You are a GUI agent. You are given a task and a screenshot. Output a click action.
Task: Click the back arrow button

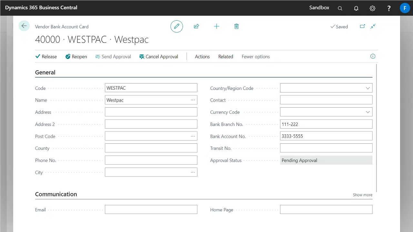click(x=24, y=26)
